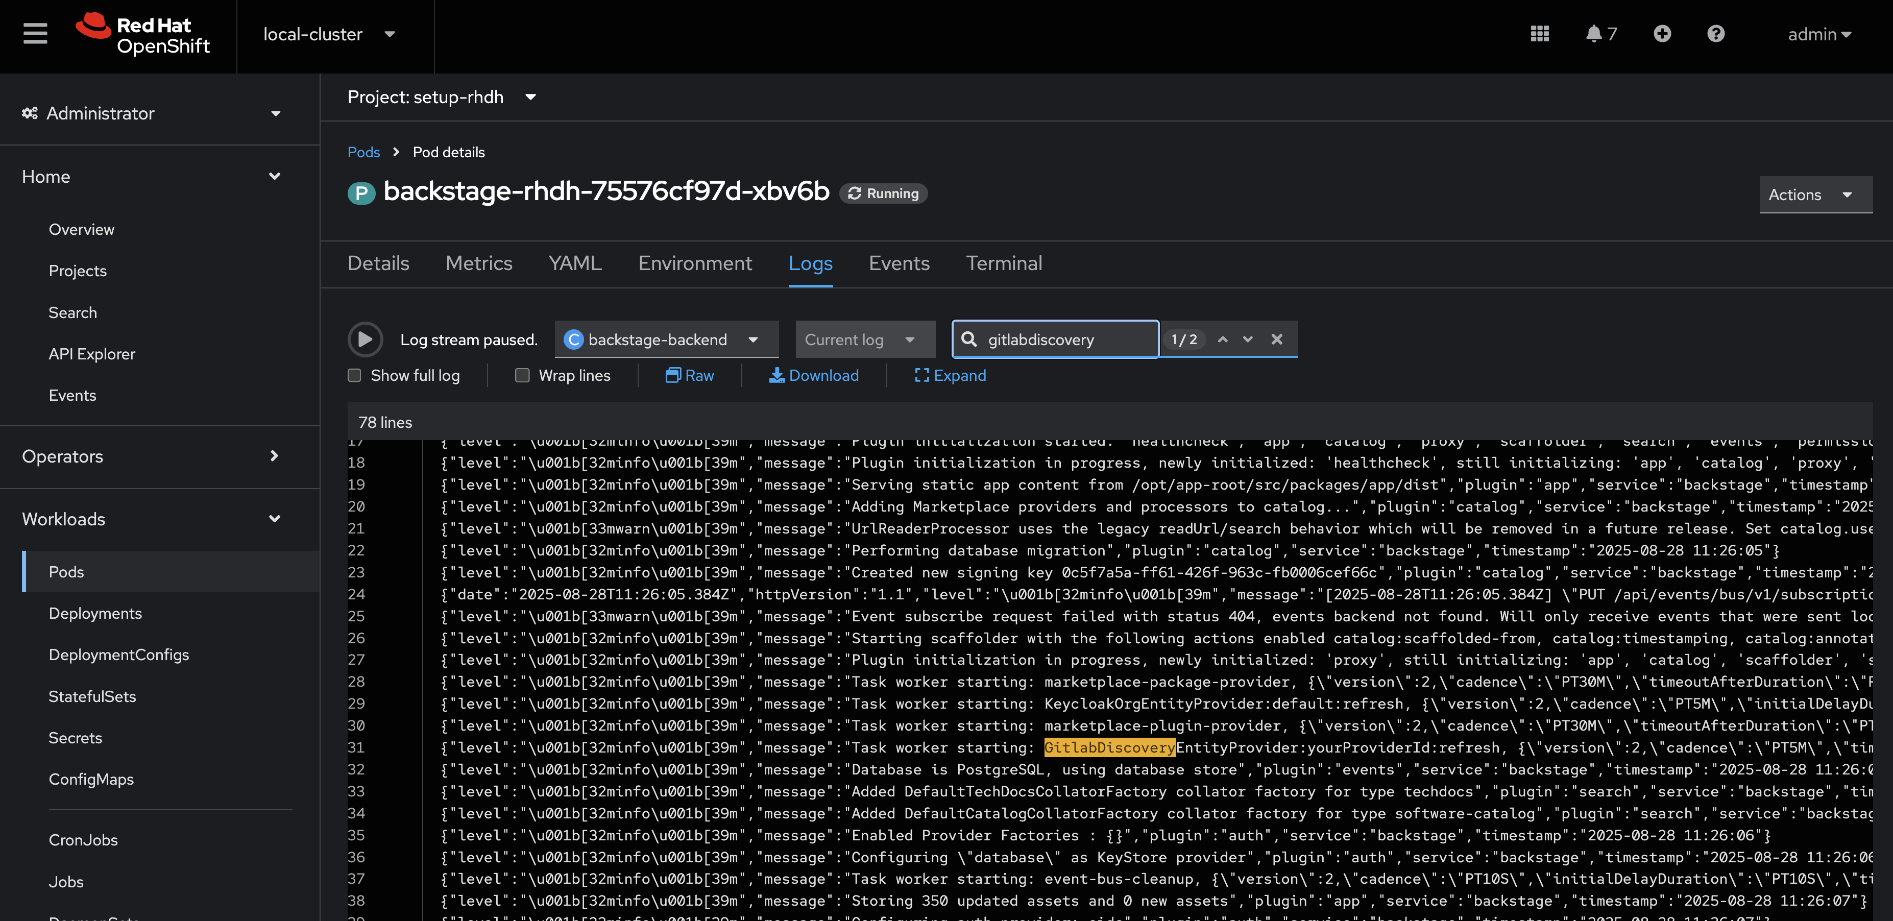Click the Running status badge
Viewport: 1893px width, 921px height.
(x=883, y=193)
